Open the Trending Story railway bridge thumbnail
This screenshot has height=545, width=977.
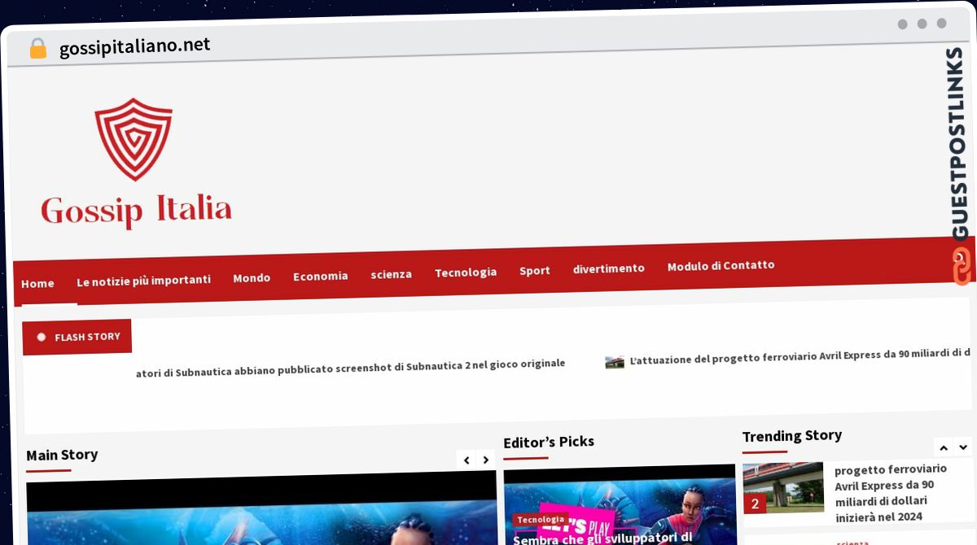[783, 487]
